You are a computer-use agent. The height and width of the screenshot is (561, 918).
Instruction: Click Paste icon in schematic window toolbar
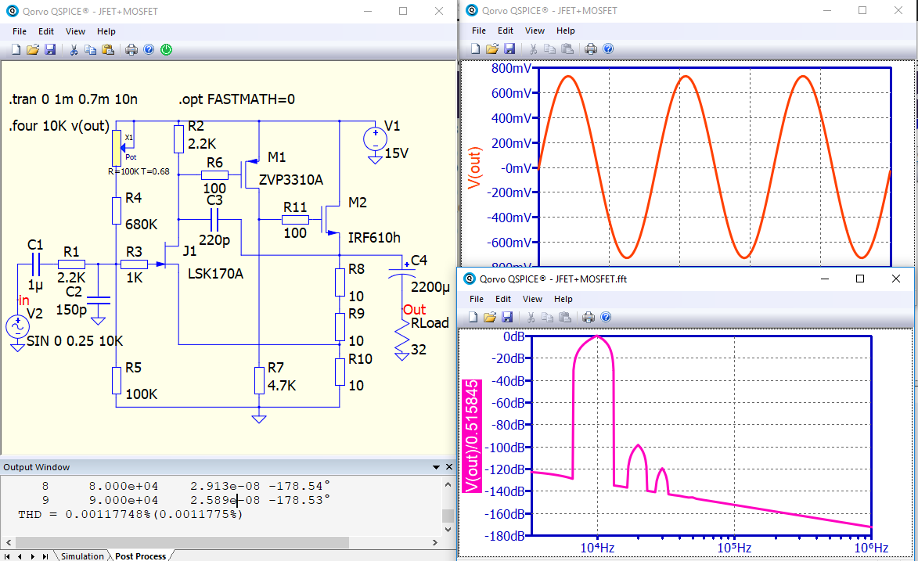(x=108, y=50)
